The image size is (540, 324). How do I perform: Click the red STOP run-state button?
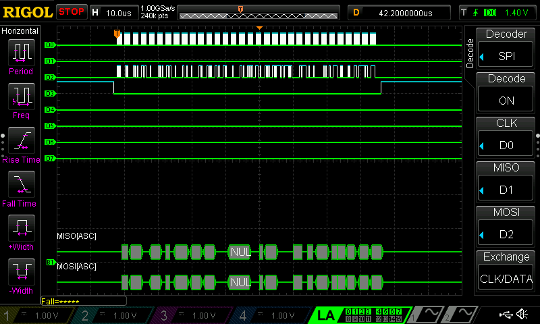(72, 12)
